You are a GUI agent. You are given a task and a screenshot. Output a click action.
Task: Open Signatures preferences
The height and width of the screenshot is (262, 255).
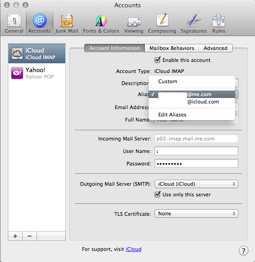[193, 24]
